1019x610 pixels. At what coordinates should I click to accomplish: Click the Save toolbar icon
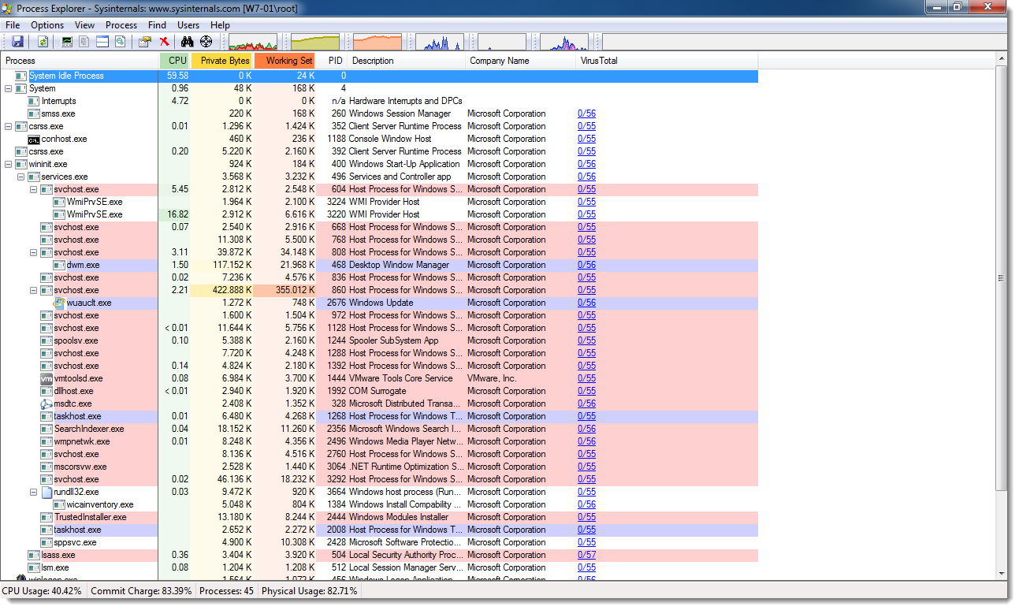point(17,42)
